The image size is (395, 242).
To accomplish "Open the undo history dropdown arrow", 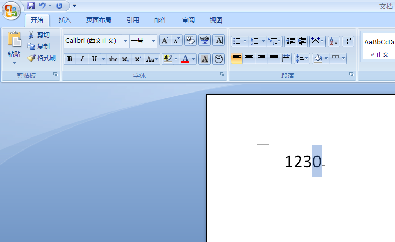I will [50, 6].
